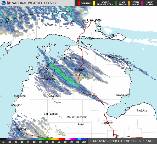Click the NOAA circular logo

[x=3, y=3]
